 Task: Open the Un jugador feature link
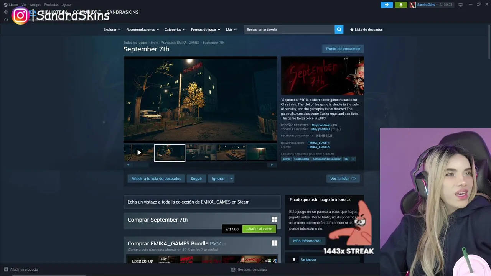coord(308,260)
